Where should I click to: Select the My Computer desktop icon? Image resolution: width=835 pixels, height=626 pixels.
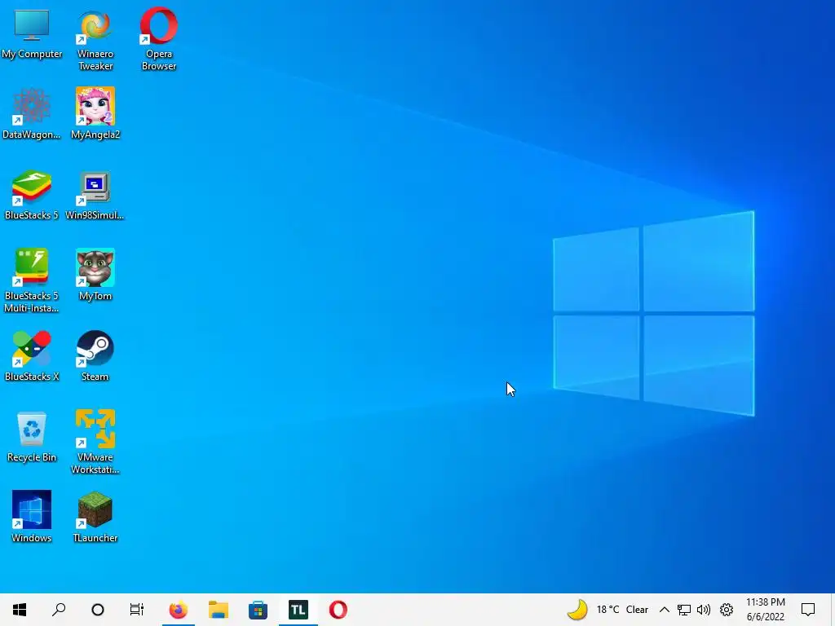tap(32, 33)
